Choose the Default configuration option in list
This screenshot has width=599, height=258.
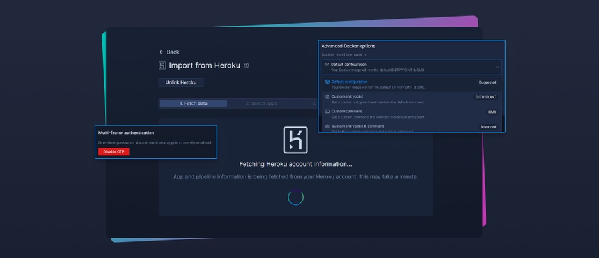(x=412, y=84)
